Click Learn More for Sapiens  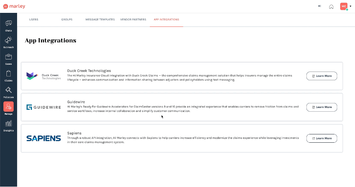click(322, 138)
